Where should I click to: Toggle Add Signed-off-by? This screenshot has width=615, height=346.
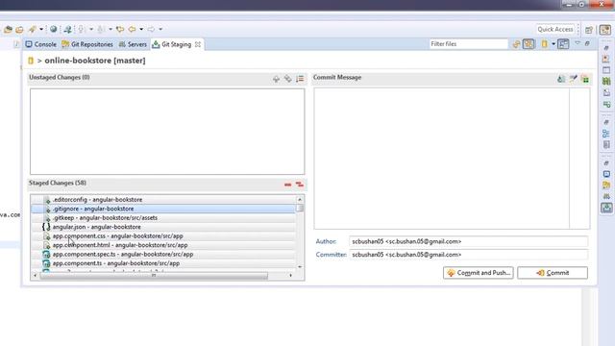click(573, 79)
